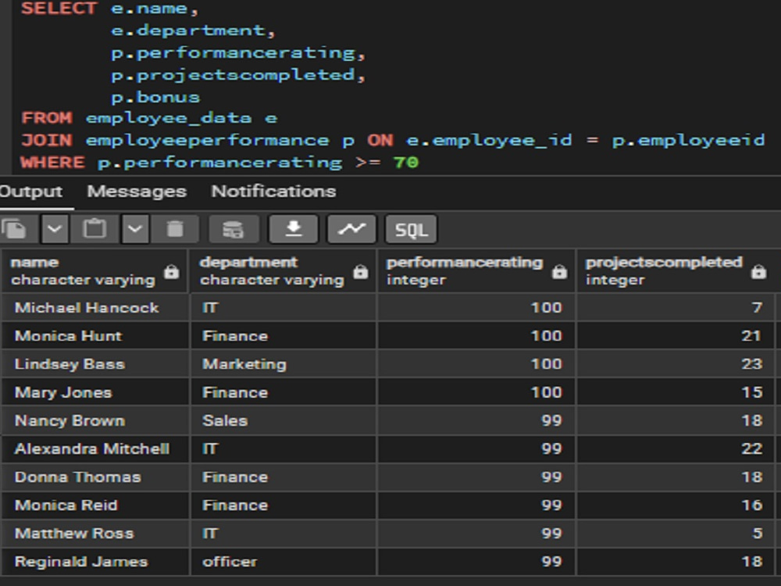The width and height of the screenshot is (781, 586).
Task: Click projects completed value 5
Action: point(676,534)
